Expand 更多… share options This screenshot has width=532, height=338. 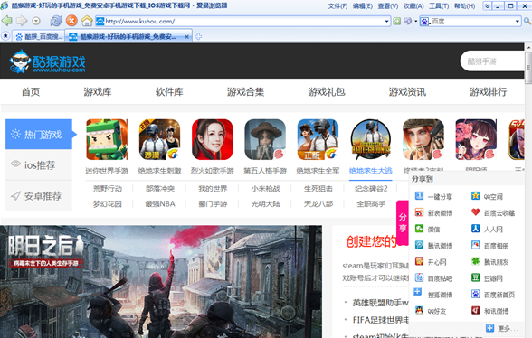click(x=501, y=328)
